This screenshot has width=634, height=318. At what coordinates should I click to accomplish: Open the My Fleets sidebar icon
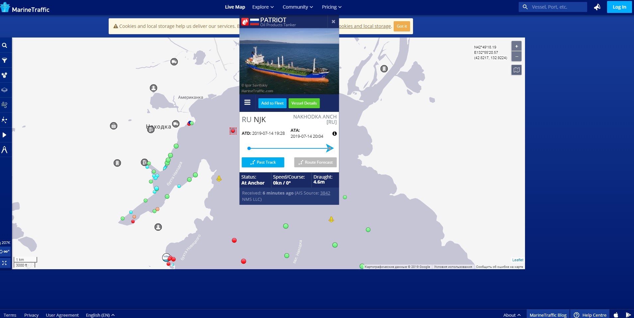click(x=5, y=75)
